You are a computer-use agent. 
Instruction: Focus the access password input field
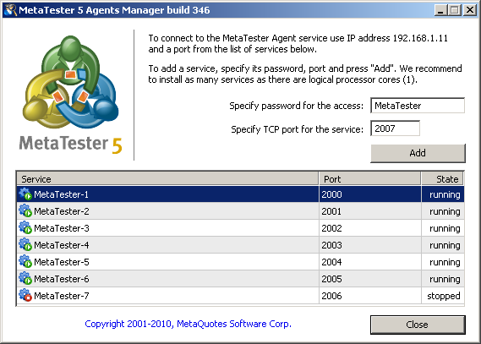coord(418,106)
